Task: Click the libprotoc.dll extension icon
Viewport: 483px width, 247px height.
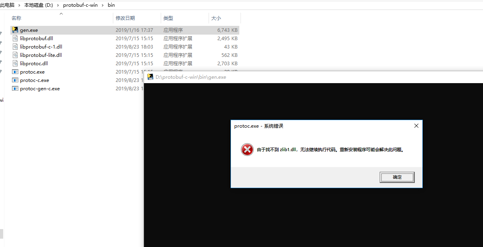Action: coord(16,63)
